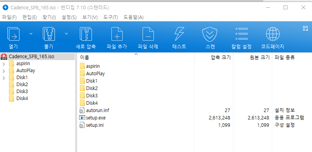Click 응용 프로그램 file type cell

[289, 118]
